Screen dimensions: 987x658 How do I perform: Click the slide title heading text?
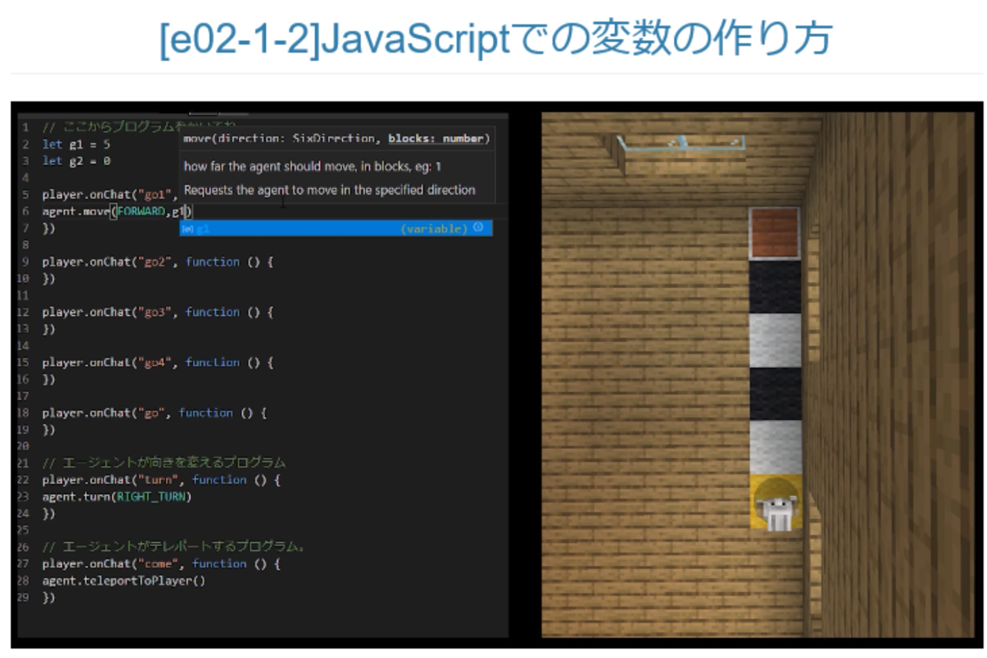click(x=495, y=39)
